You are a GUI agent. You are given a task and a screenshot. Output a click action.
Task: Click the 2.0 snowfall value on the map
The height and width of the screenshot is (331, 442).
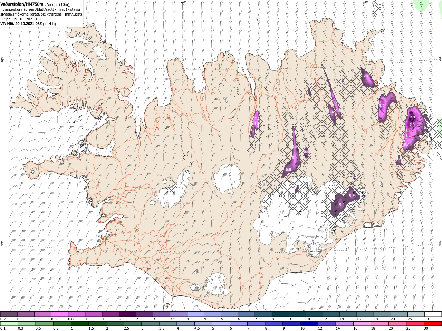click(412, 125)
